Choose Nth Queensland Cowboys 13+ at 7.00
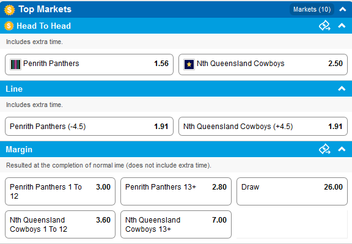This screenshot has height=244, width=352. coord(176,224)
